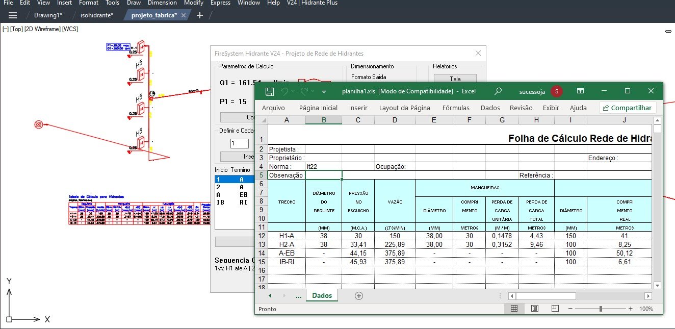Switch to Página Inicial ribbon tab
The width and height of the screenshot is (675, 329).
(318, 108)
